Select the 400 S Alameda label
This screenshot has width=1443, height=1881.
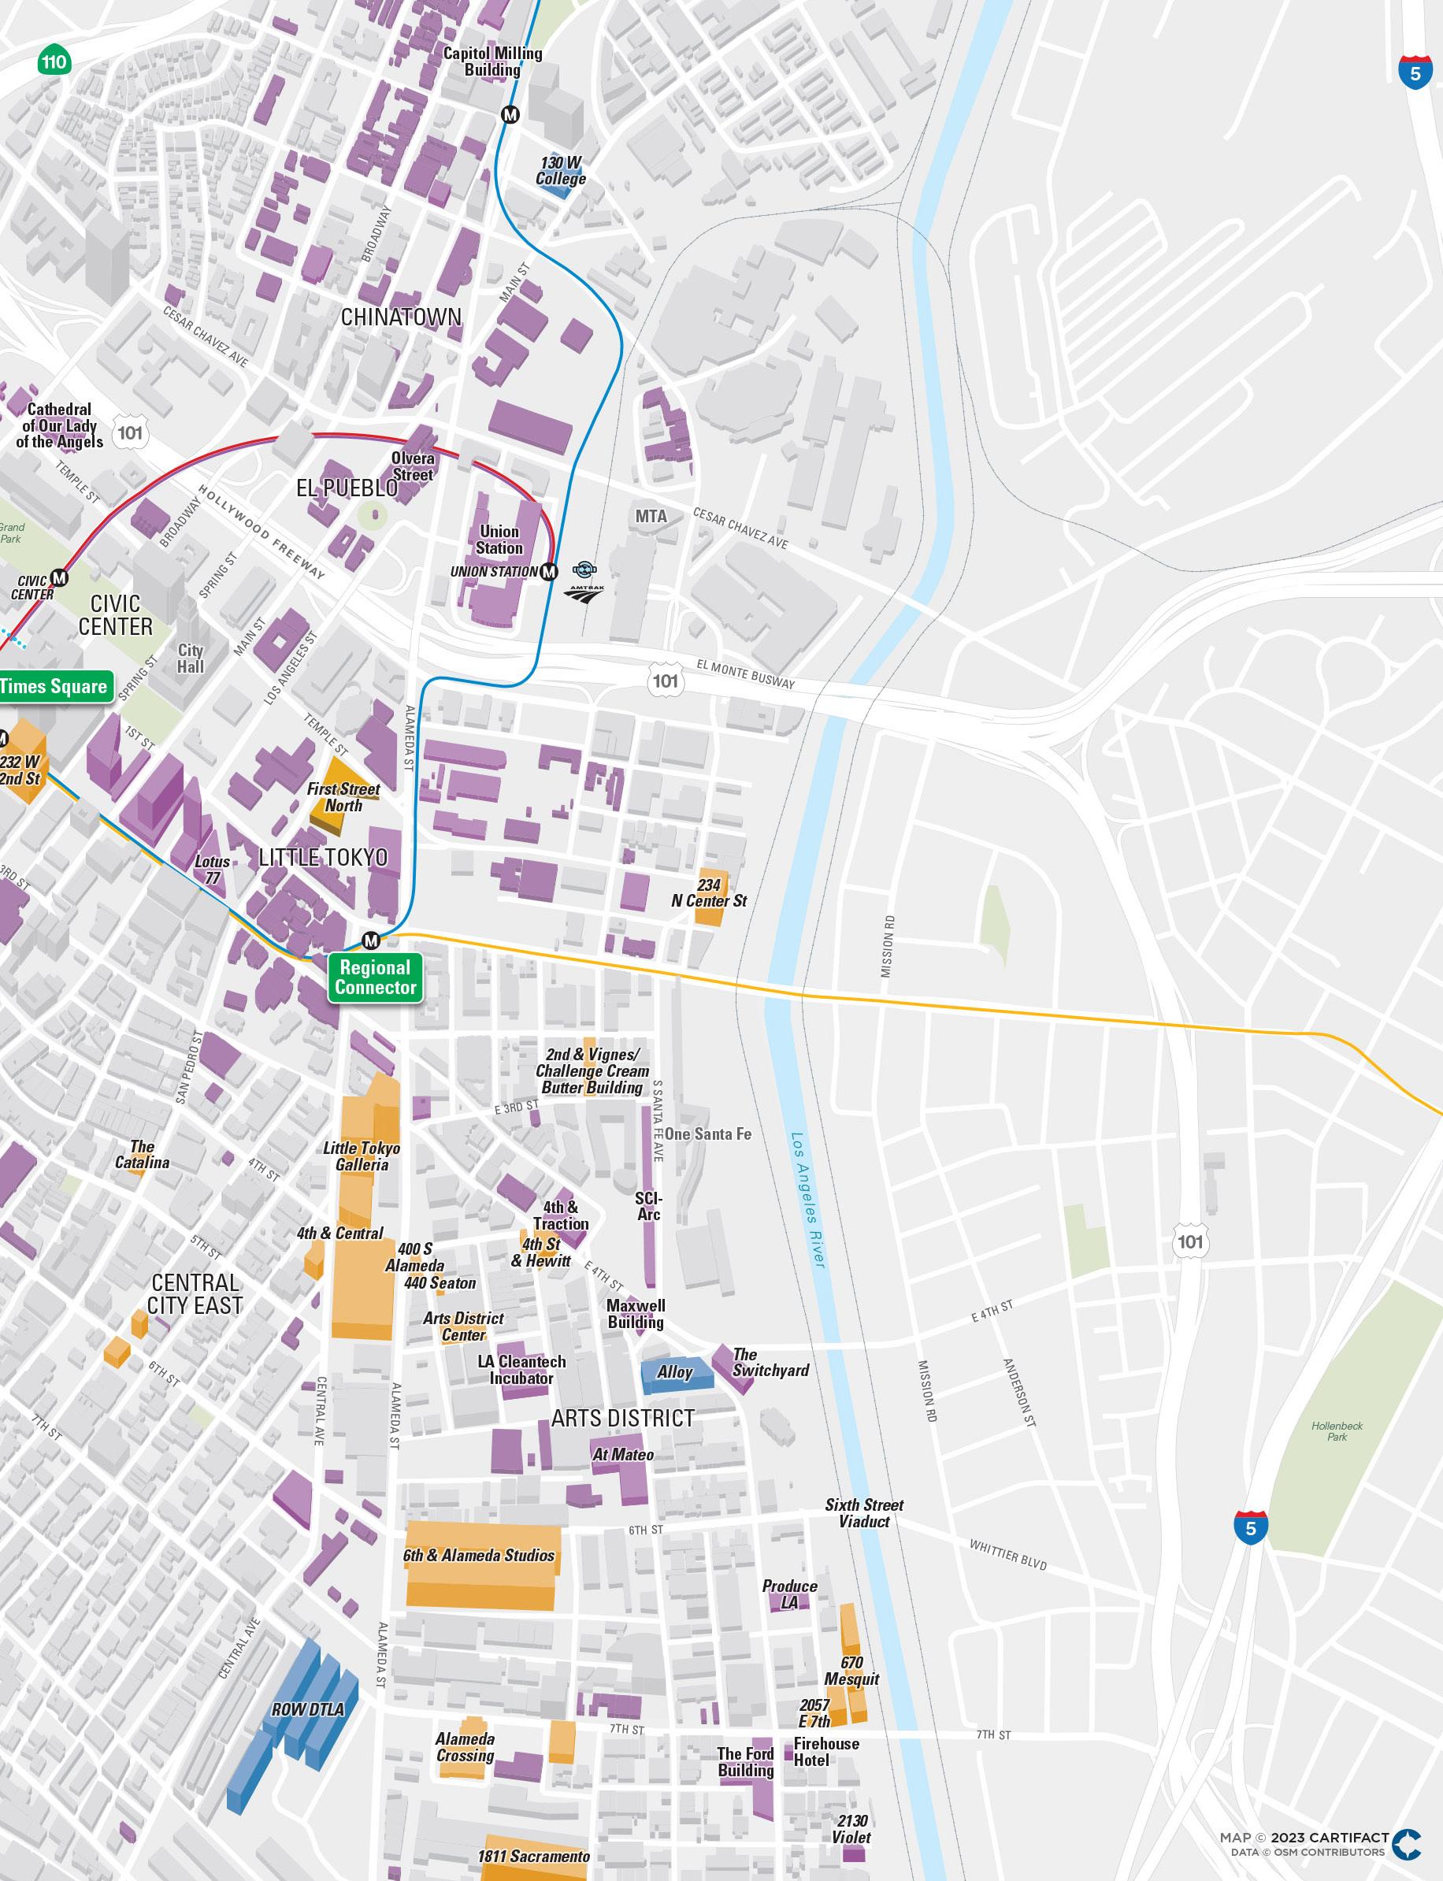tap(415, 1257)
